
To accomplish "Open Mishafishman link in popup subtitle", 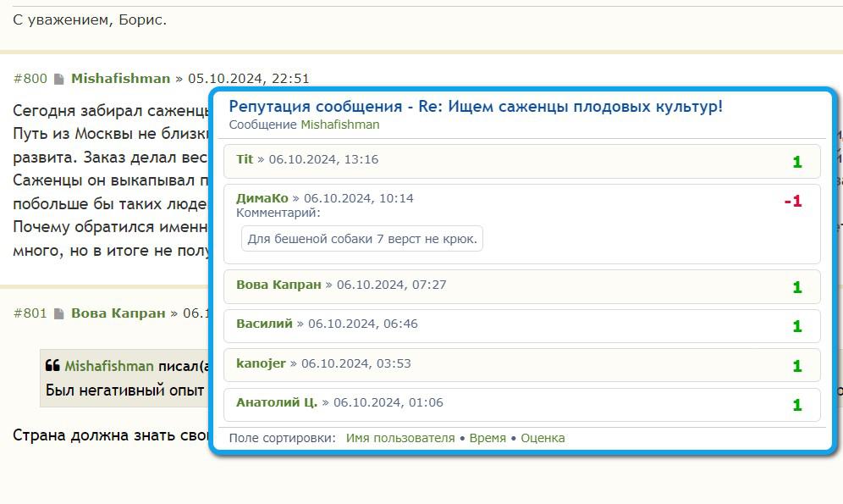I will point(339,125).
